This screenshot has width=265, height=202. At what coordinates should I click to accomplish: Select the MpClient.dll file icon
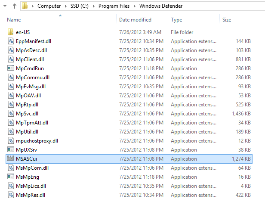click(x=11, y=59)
